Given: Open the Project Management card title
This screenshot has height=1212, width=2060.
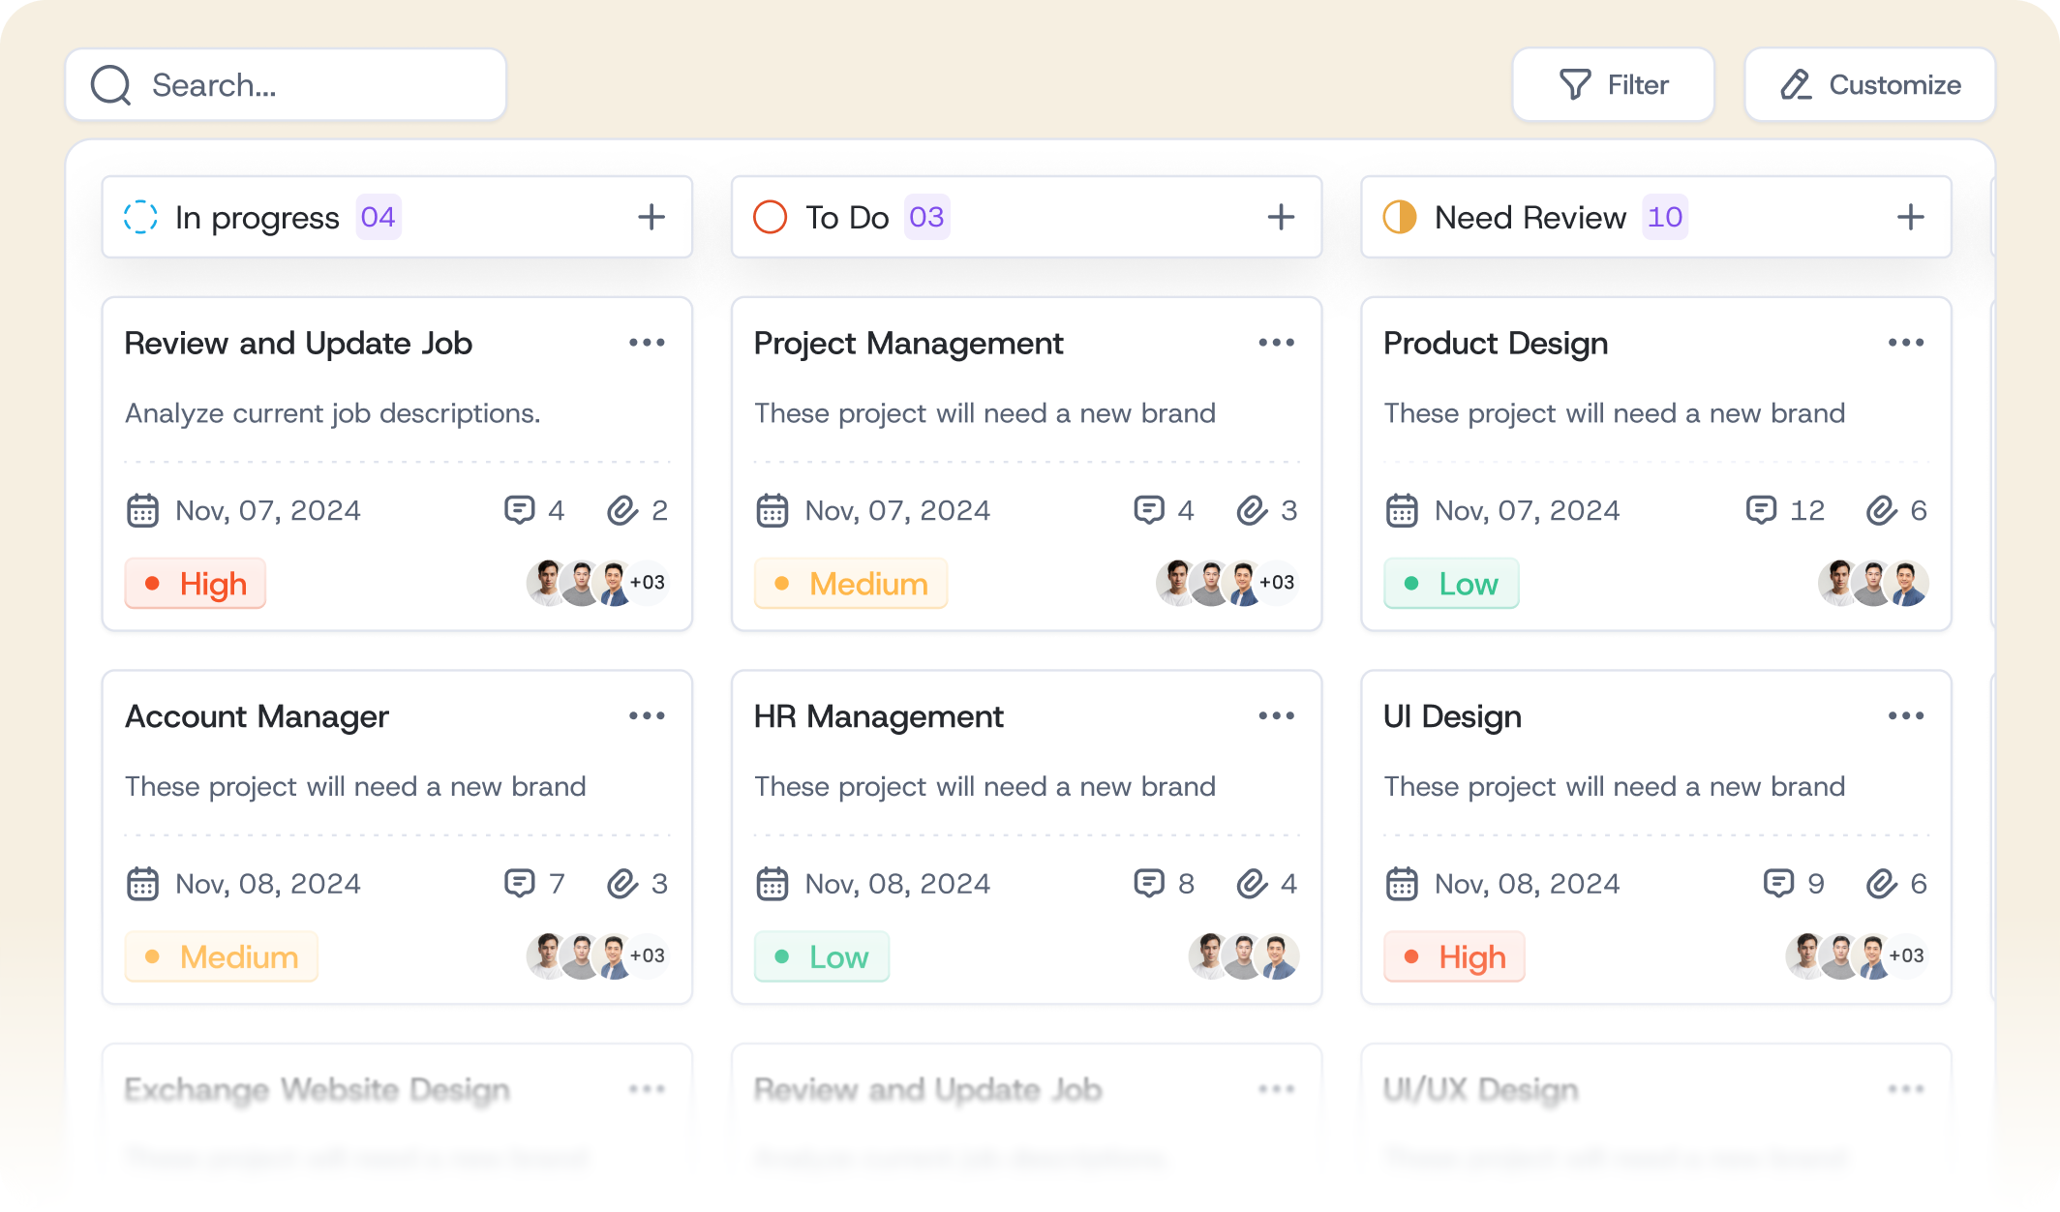Looking at the screenshot, I should [908, 343].
